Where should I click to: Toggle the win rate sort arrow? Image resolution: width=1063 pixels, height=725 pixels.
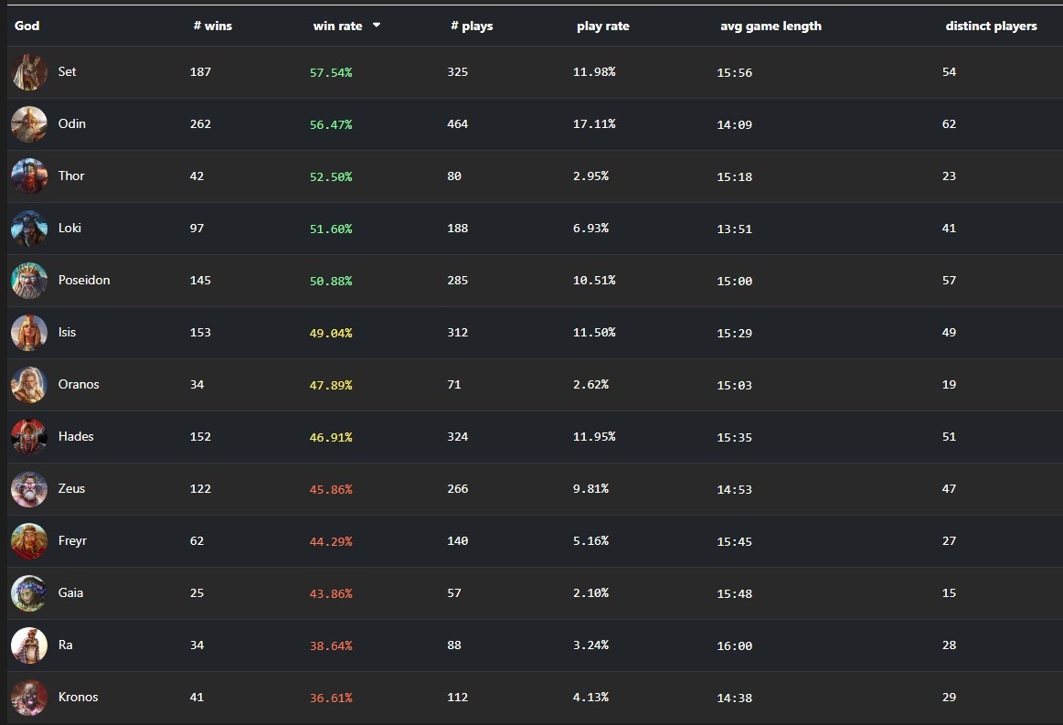coord(377,25)
